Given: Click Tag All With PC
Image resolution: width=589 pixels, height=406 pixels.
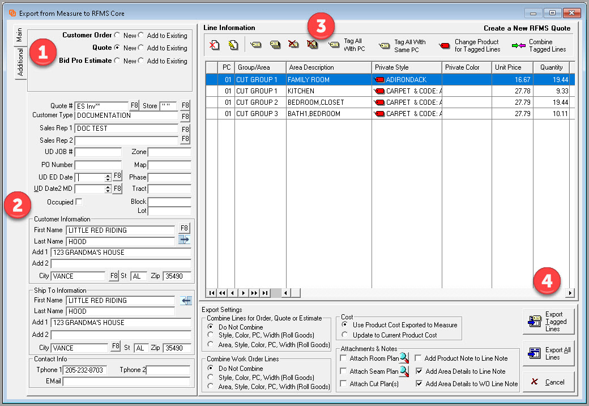Looking at the screenshot, I should [347, 45].
